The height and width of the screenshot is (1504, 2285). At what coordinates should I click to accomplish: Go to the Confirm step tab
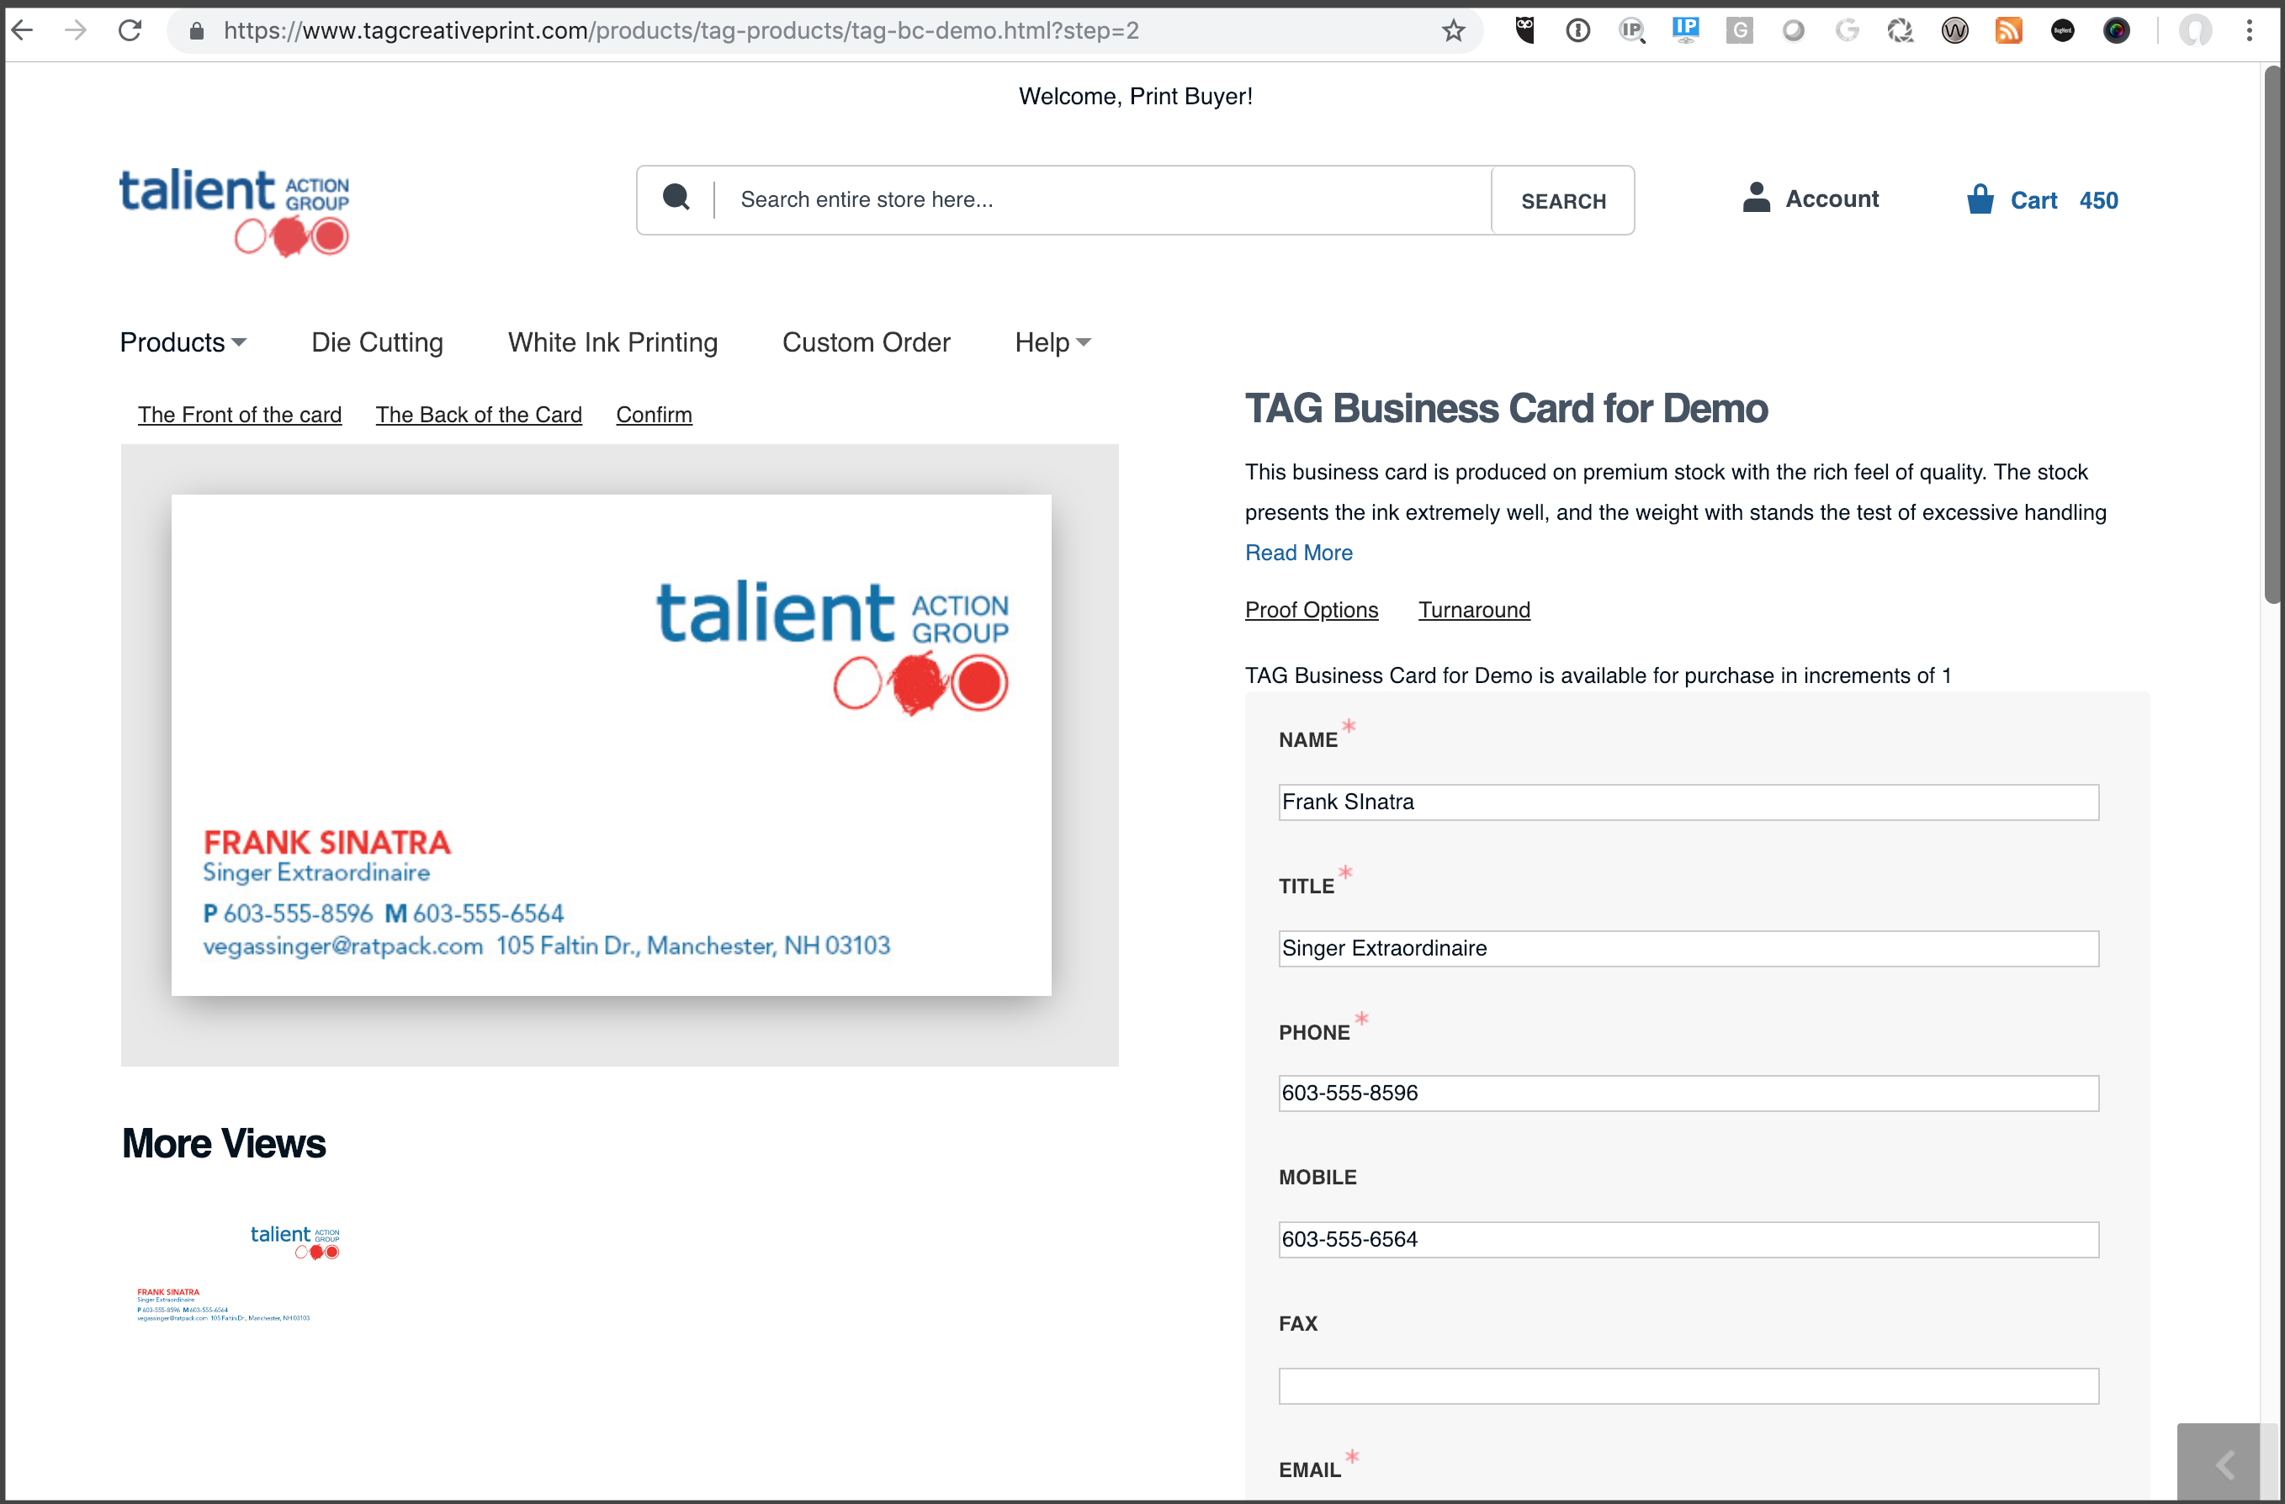tap(654, 415)
